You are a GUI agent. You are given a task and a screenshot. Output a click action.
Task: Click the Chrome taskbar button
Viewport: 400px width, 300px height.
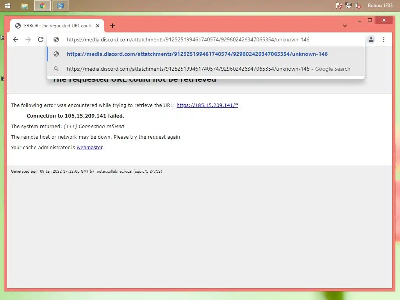42,6
